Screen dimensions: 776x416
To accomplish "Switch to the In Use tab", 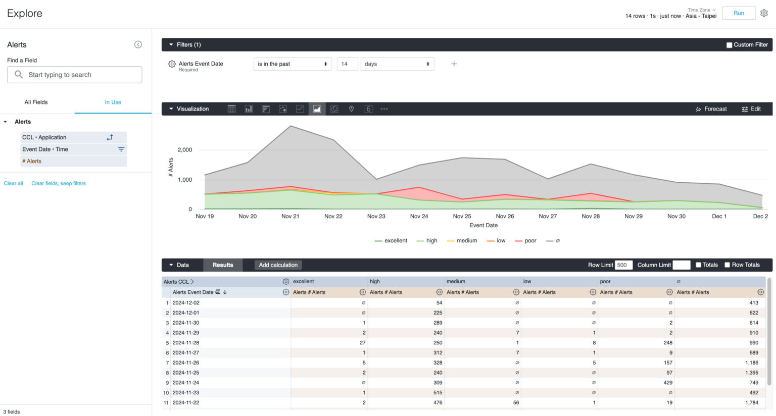I will pos(113,102).
